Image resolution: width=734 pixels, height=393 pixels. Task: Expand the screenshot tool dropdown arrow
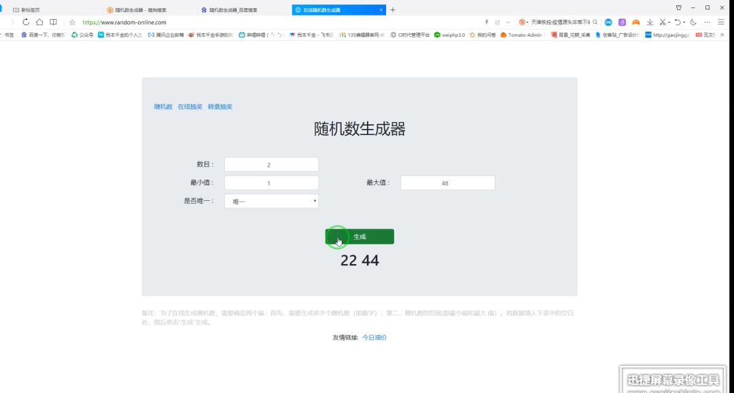coord(669,22)
